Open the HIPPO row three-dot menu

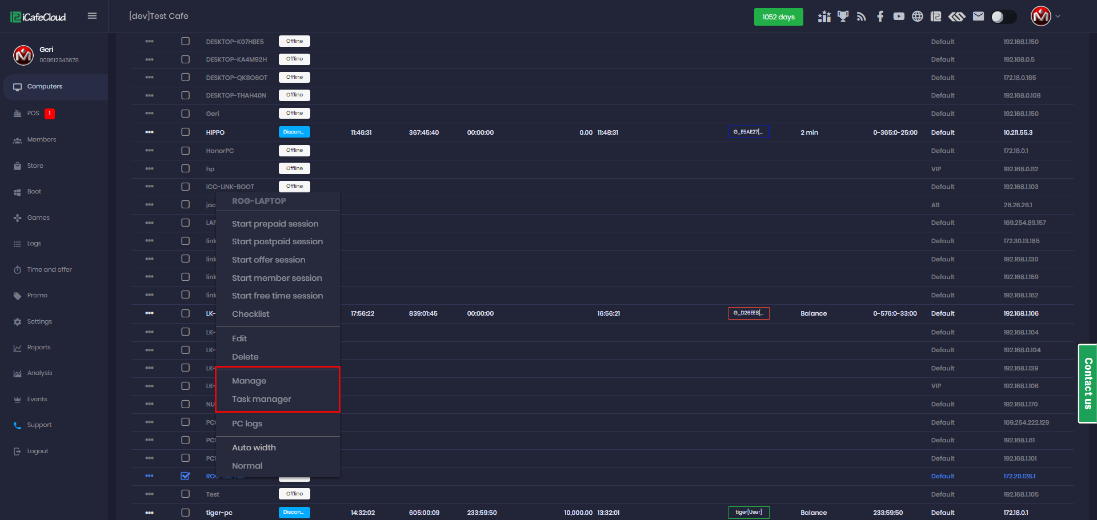click(x=149, y=132)
